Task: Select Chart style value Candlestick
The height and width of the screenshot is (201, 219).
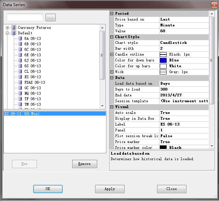Action: click(x=184, y=43)
